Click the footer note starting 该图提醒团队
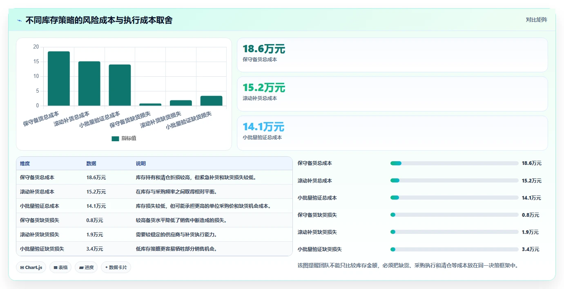Viewport: 564px width, 289px height. pyautogui.click(x=408, y=266)
